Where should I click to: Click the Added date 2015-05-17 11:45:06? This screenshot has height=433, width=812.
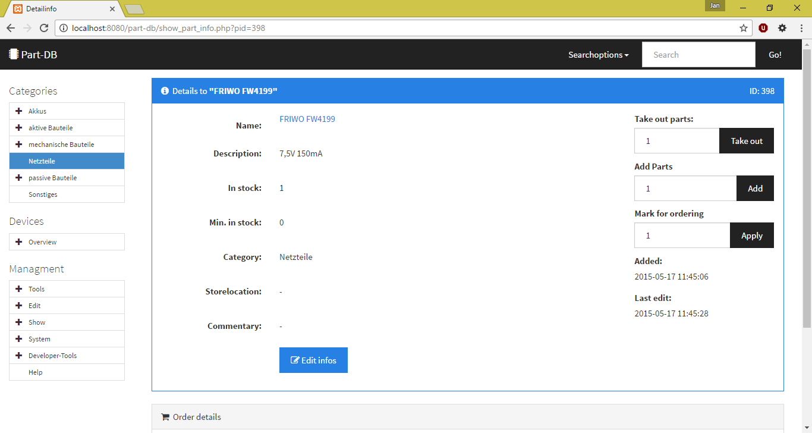pos(671,277)
